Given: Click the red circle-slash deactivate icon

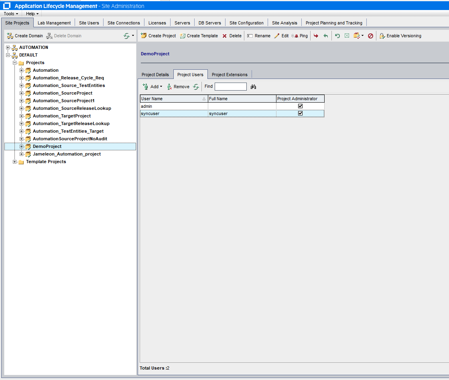Looking at the screenshot, I should coord(370,36).
